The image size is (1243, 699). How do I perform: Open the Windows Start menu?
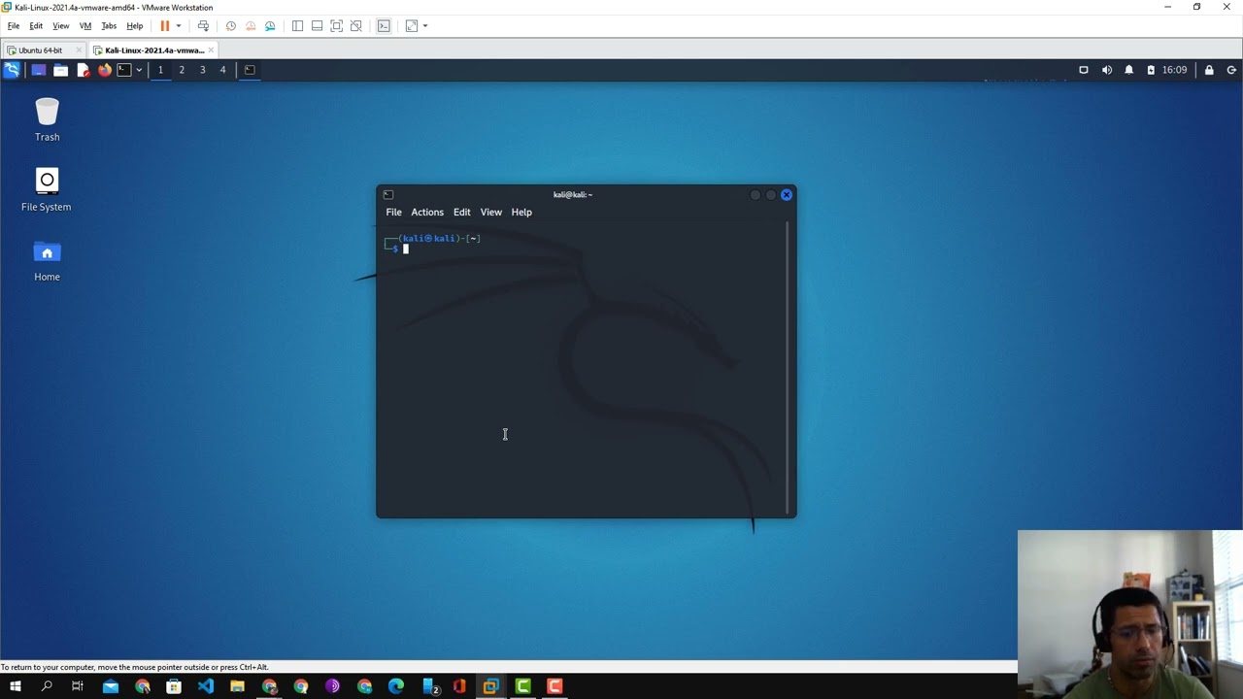15,686
